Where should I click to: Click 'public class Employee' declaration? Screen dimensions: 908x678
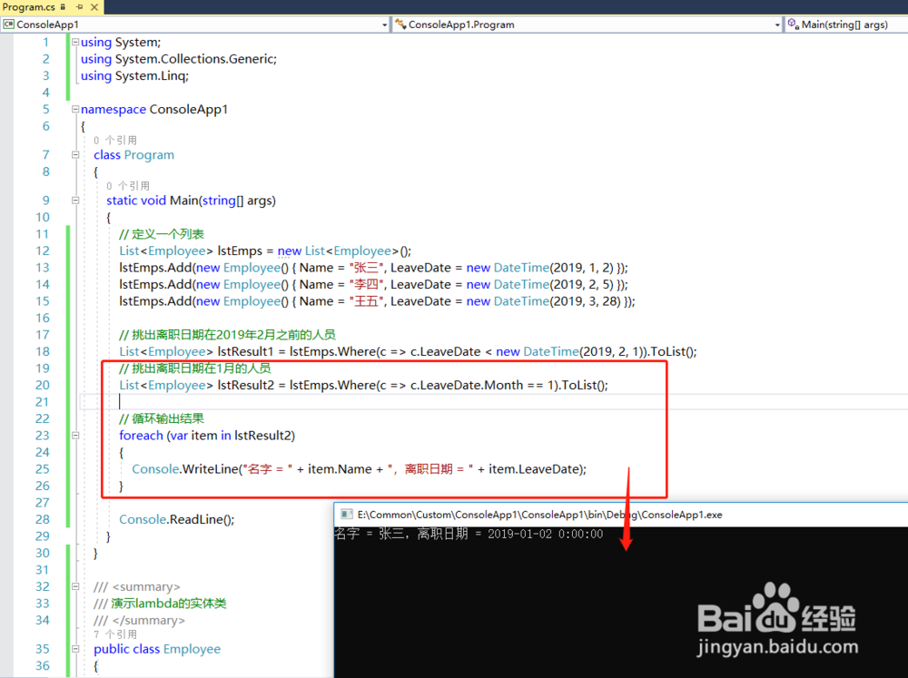pos(157,649)
